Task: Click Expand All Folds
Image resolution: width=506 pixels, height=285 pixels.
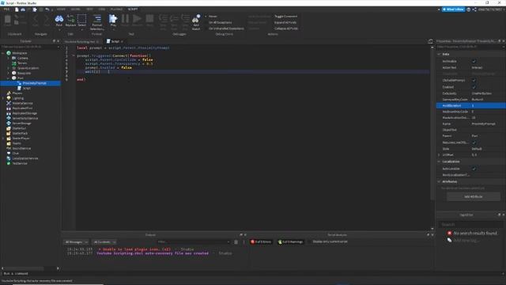Action: click(285, 23)
